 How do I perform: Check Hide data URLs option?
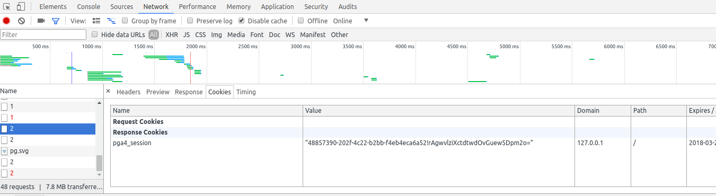pyautogui.click(x=95, y=34)
